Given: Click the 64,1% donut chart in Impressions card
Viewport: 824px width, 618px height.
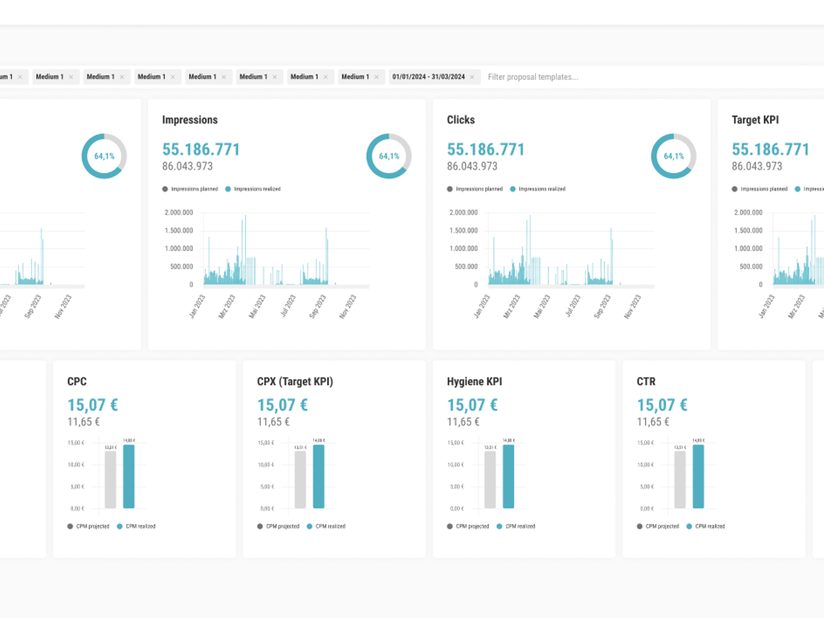Looking at the screenshot, I should (389, 156).
